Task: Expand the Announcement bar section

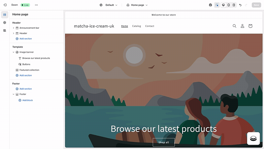Action: [x=14, y=28]
